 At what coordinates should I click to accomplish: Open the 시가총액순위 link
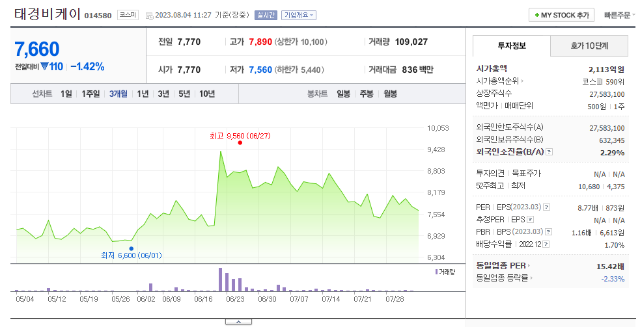[x=500, y=81]
